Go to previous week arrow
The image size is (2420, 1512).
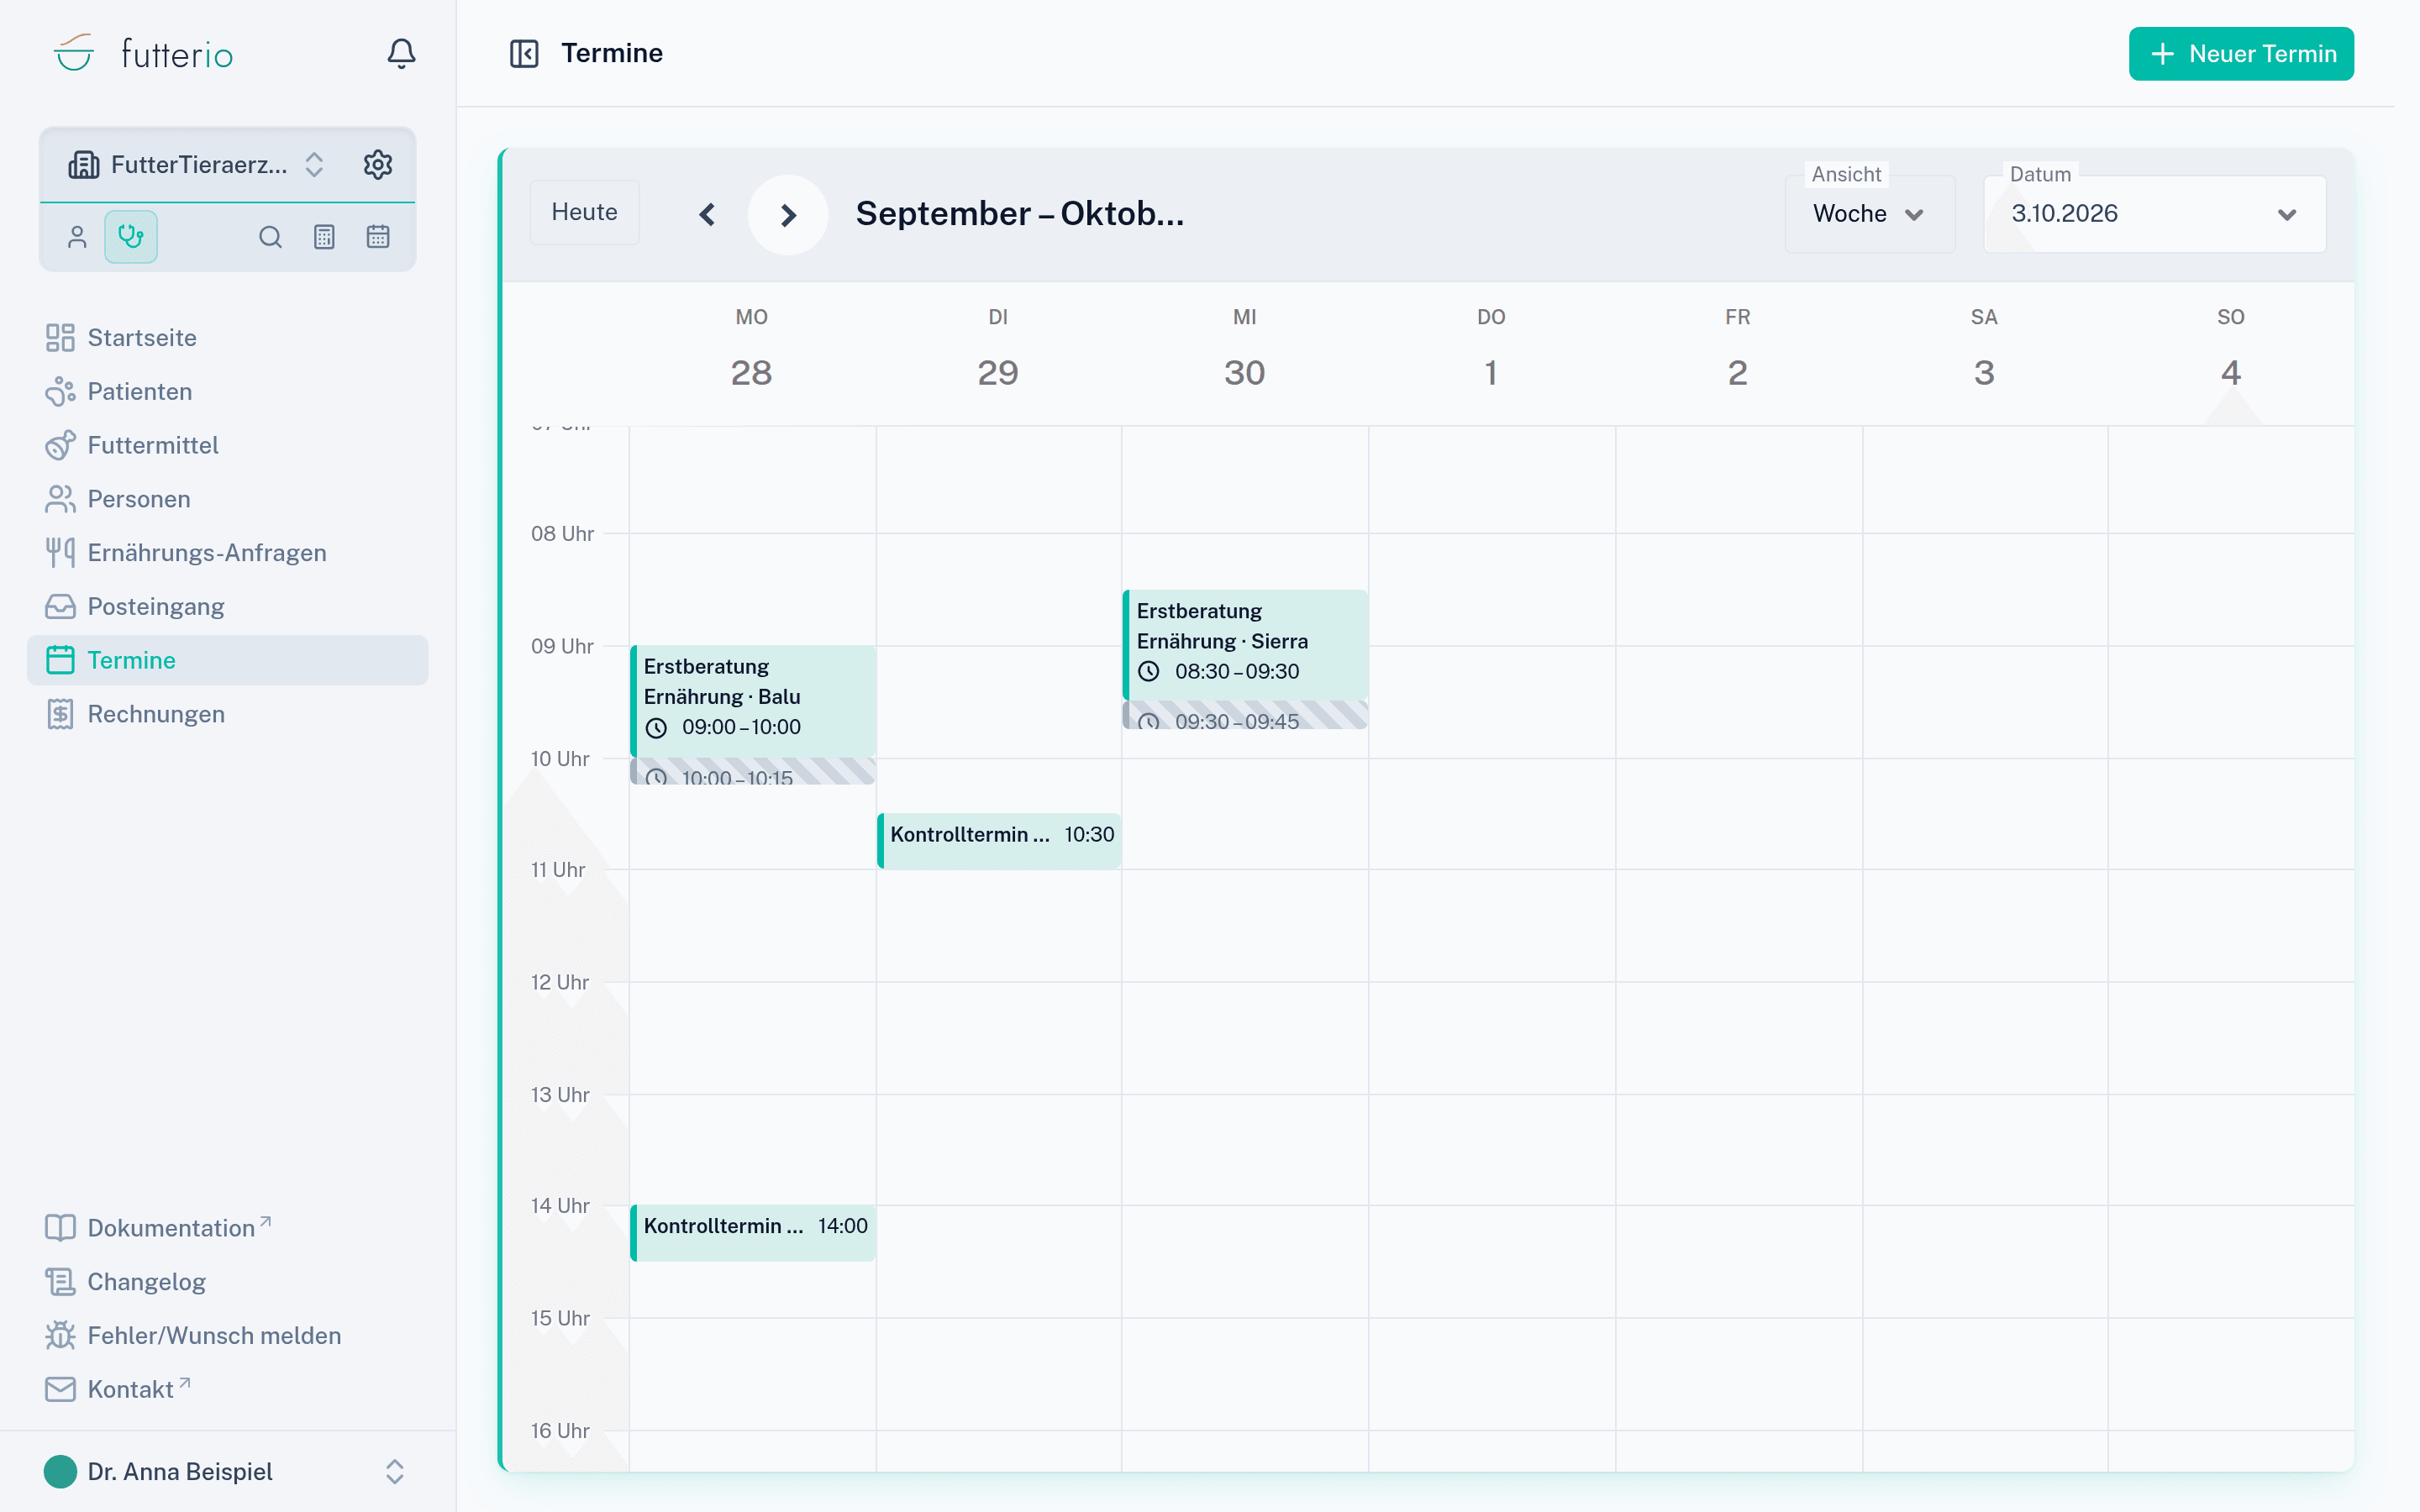tap(707, 214)
